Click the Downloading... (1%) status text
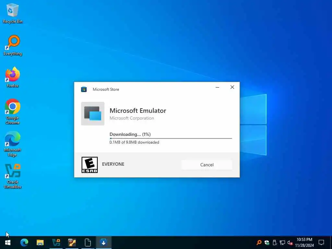332x249 pixels. (x=130, y=134)
